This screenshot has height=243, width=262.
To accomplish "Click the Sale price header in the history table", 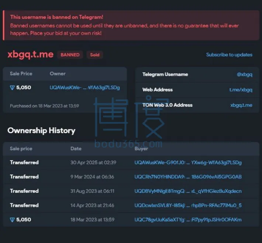I will (21, 149).
